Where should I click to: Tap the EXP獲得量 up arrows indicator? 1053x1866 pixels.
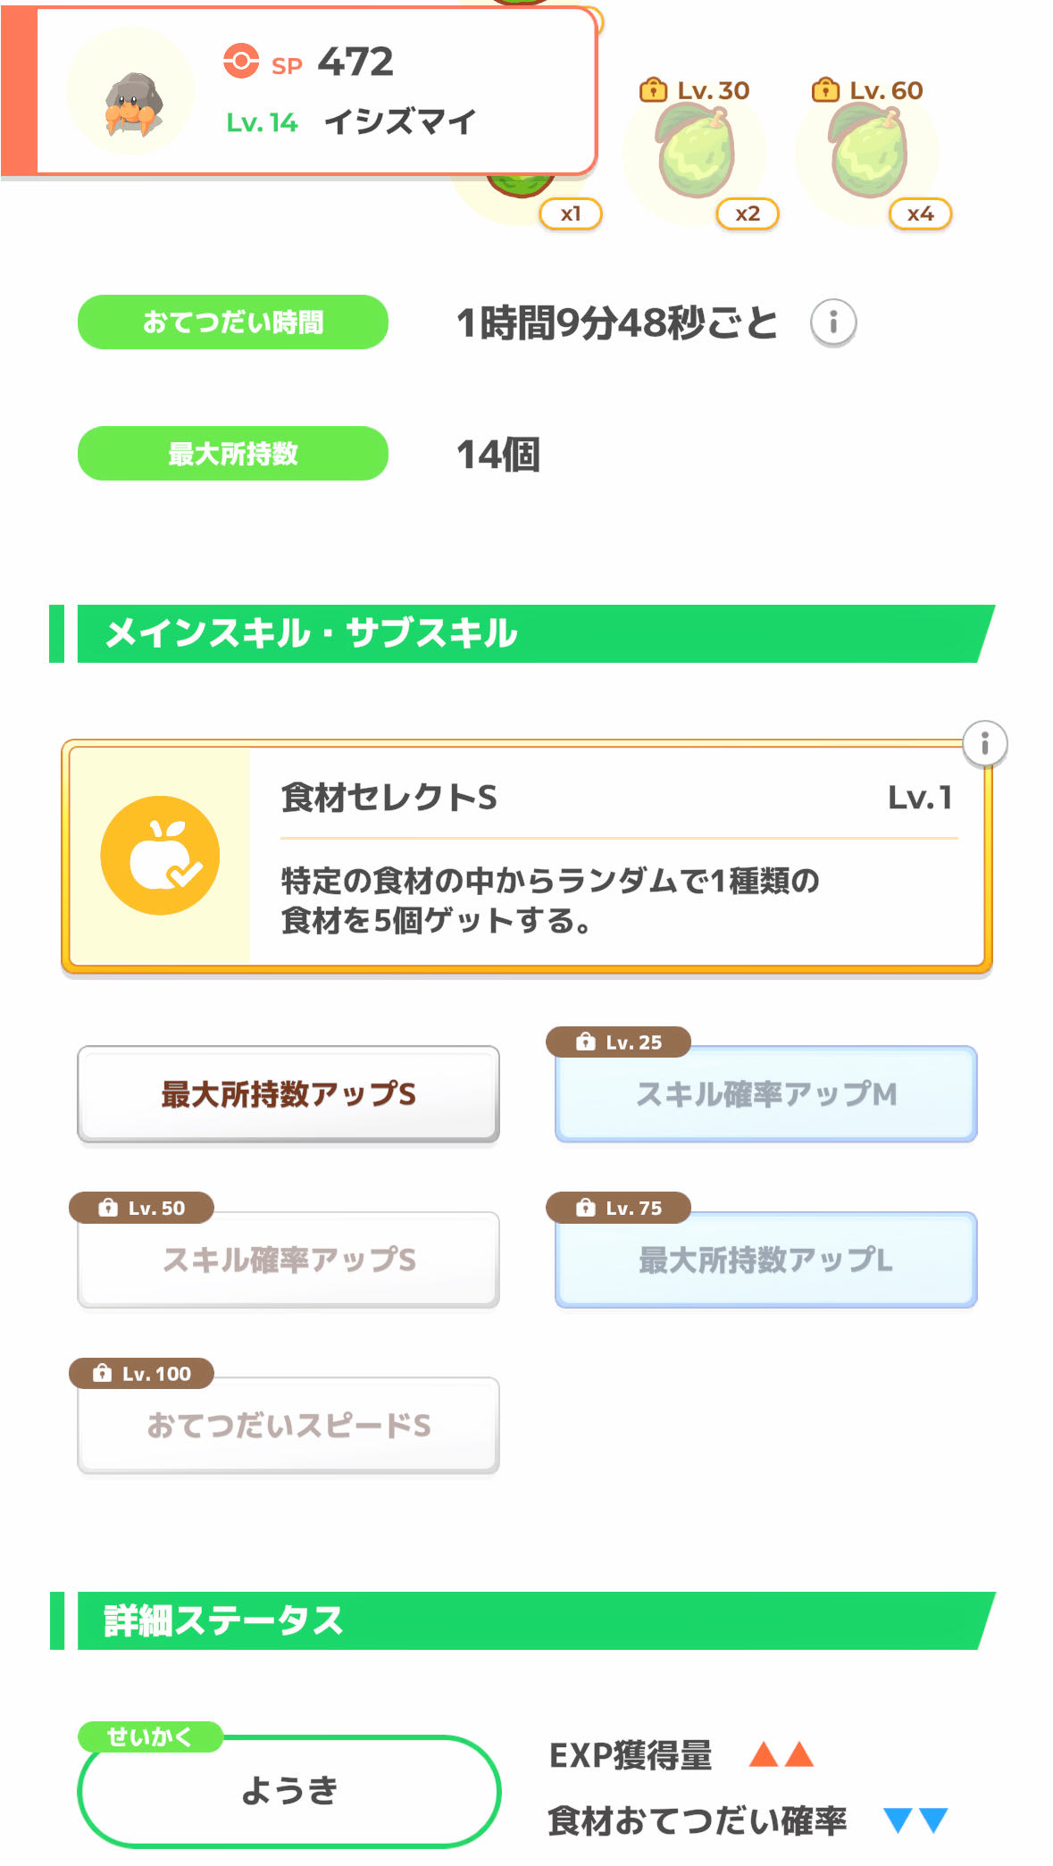pyautogui.click(x=781, y=1755)
